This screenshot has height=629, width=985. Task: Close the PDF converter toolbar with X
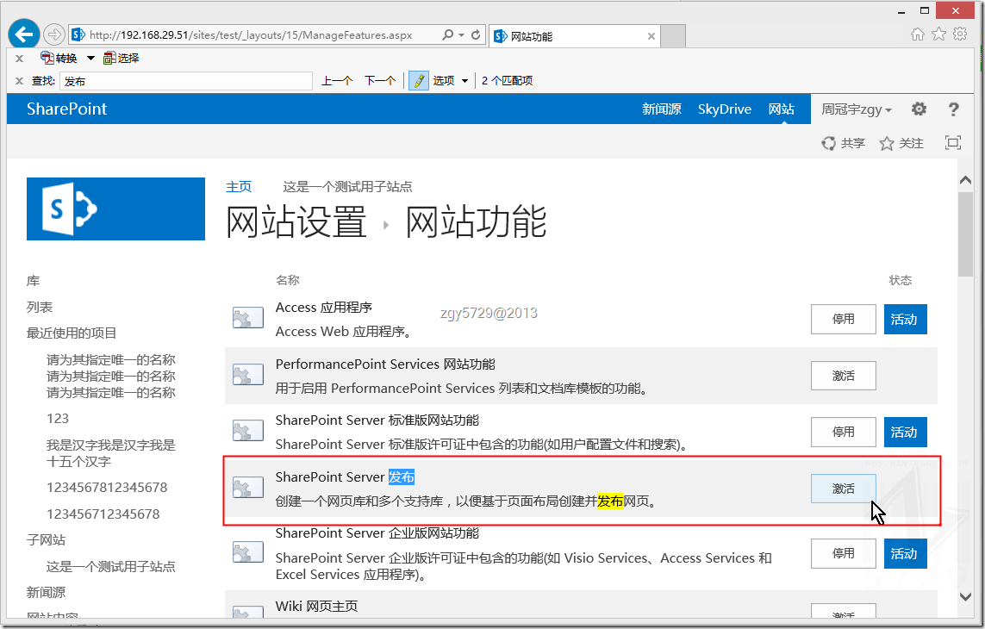coord(20,58)
